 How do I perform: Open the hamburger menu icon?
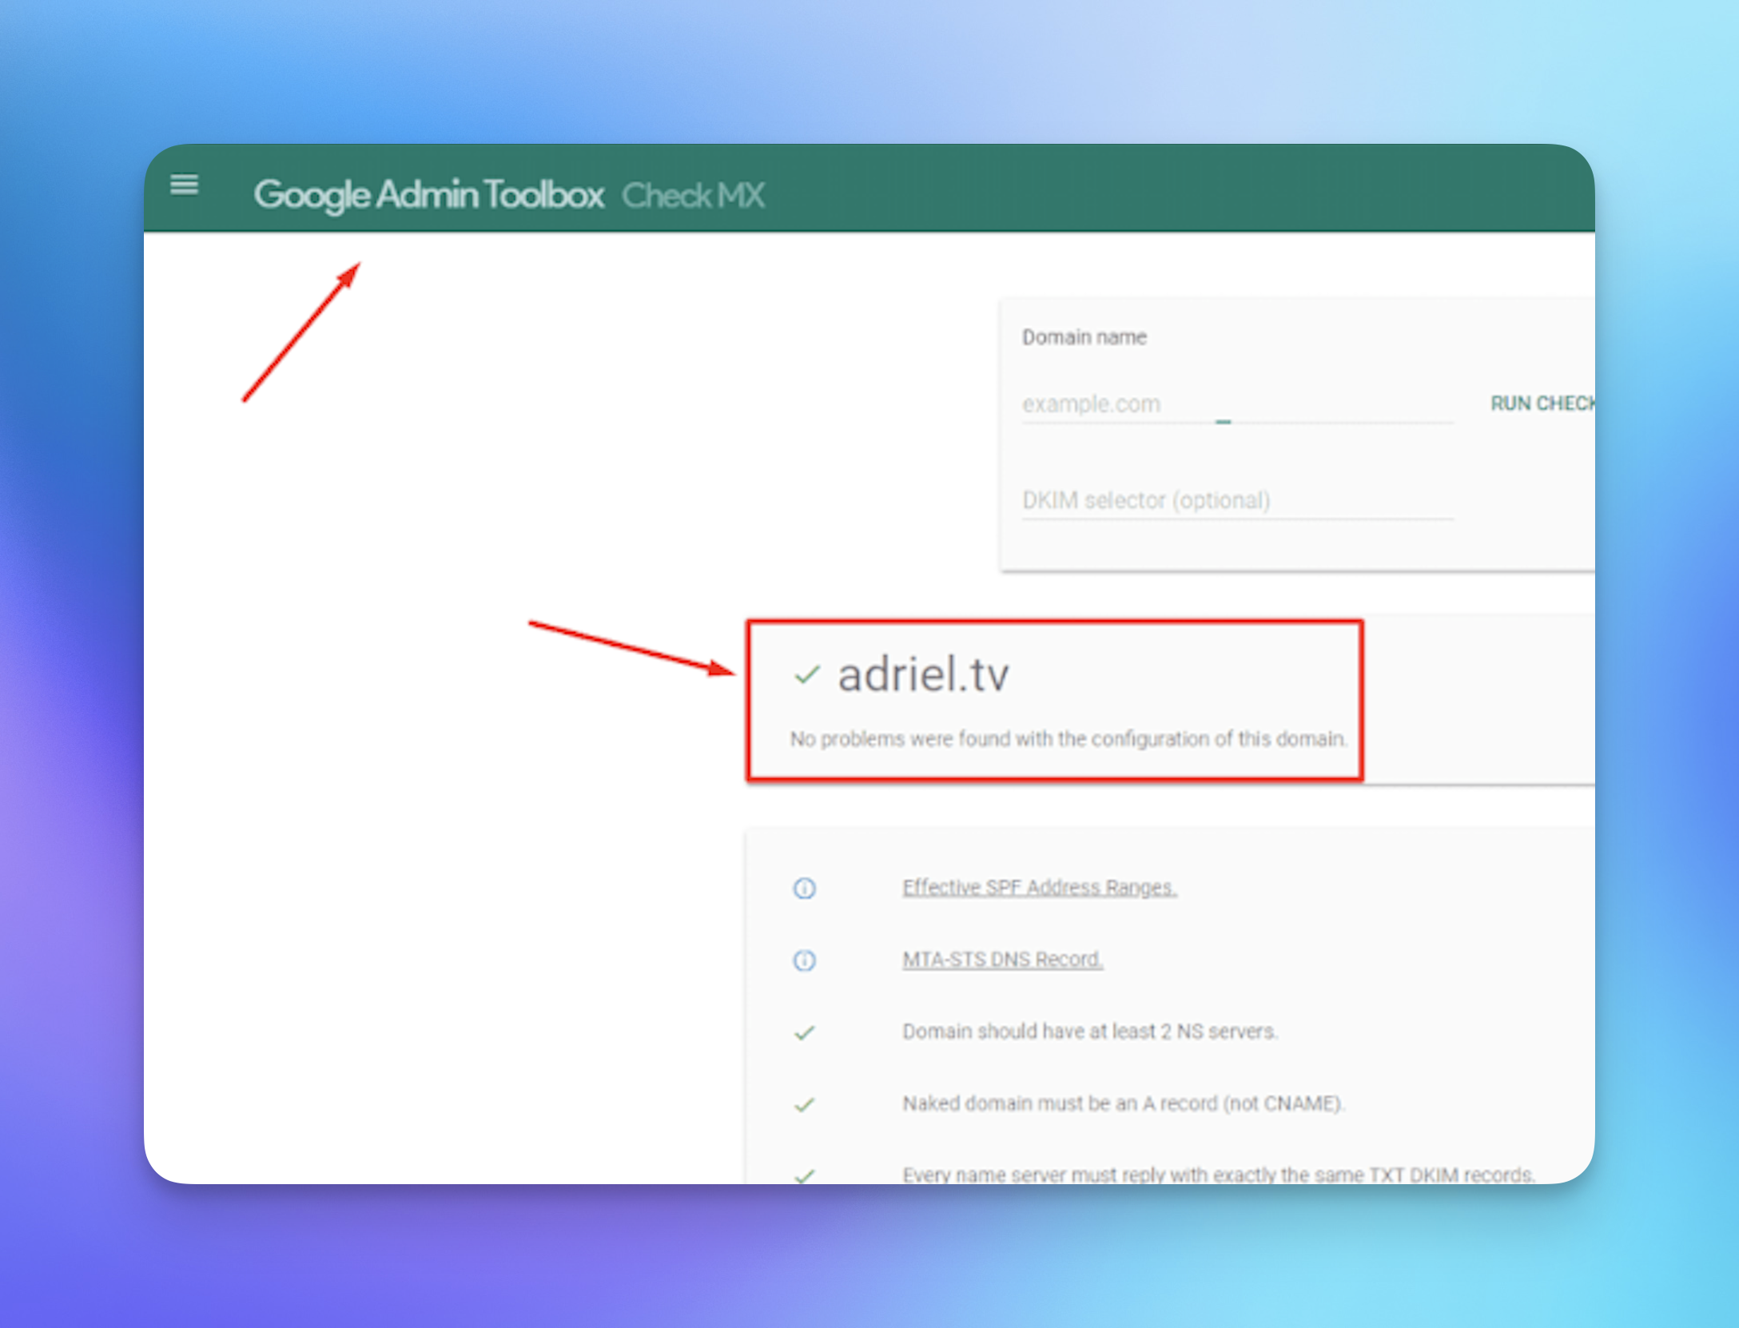(x=185, y=185)
